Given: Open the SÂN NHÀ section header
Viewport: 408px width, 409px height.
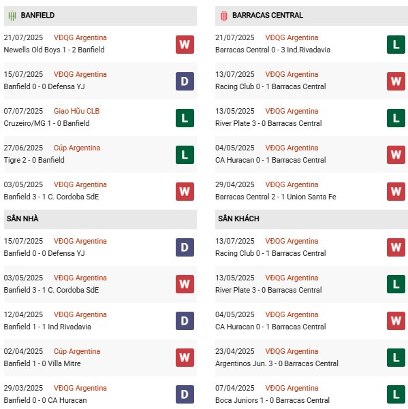Looking at the screenshot, I should [x=100, y=219].
